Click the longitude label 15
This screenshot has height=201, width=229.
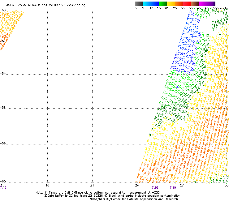[2, 185]
